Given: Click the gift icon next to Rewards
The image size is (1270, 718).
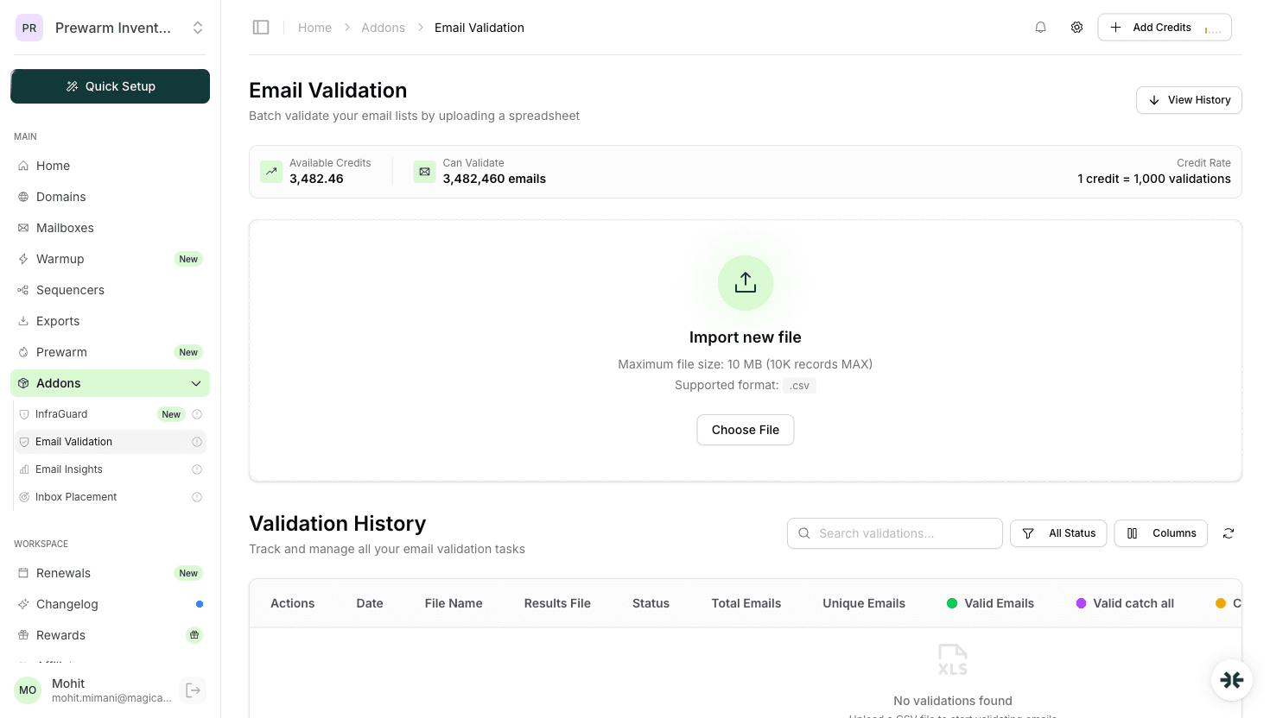Looking at the screenshot, I should pos(194,634).
